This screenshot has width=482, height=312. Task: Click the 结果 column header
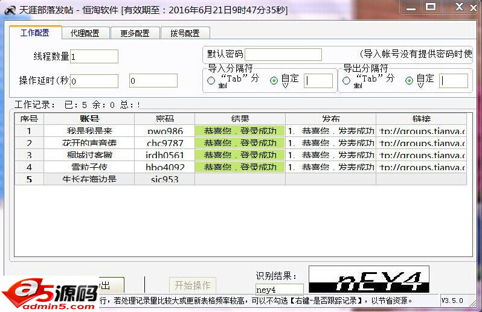click(240, 119)
